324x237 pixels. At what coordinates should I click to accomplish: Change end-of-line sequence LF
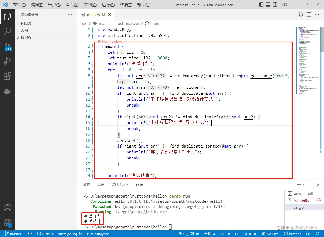[x=237, y=234]
